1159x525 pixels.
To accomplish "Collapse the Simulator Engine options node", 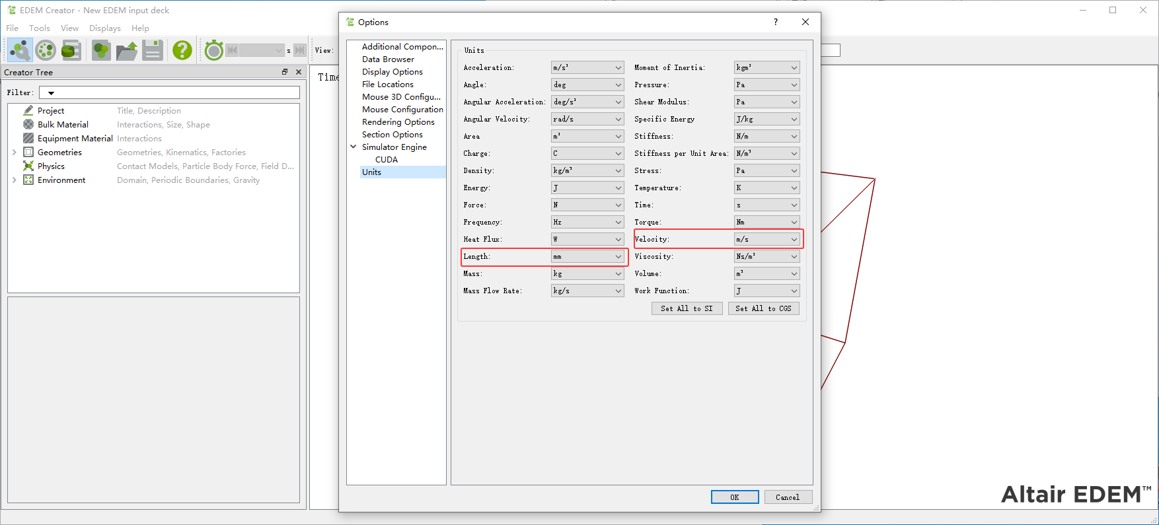I will coord(354,147).
